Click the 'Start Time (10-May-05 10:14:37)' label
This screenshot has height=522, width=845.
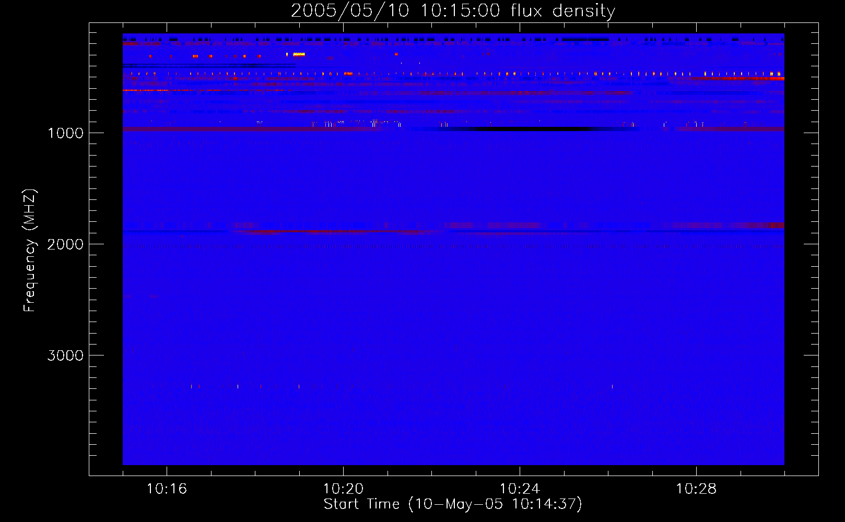(x=453, y=504)
